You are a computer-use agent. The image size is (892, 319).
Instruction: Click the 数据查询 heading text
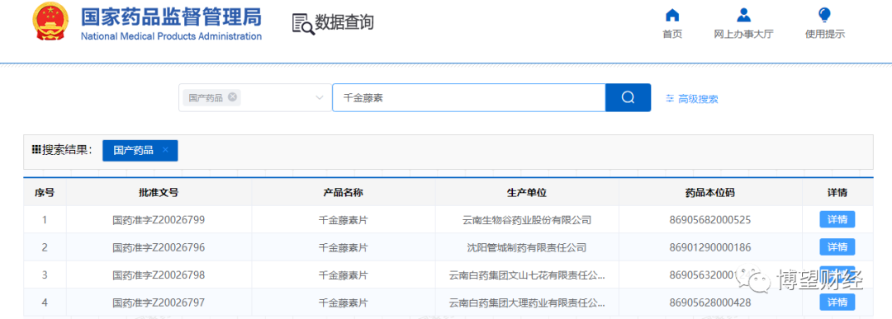[344, 22]
